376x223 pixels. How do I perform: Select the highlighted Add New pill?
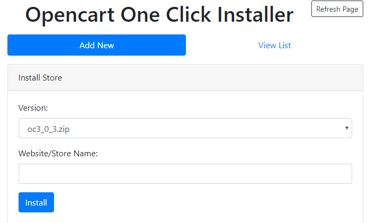[x=96, y=45]
